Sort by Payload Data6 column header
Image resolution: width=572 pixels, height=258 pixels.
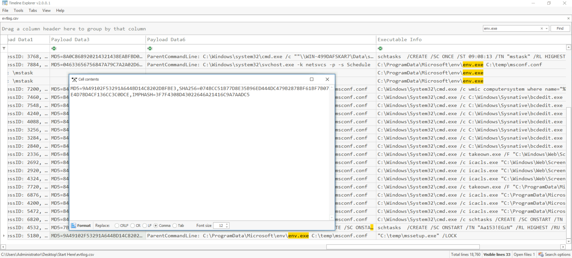click(x=261, y=40)
